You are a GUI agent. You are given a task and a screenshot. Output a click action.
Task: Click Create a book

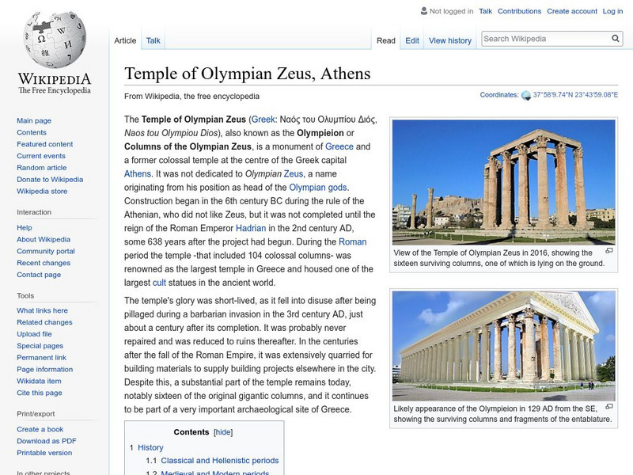[x=40, y=429]
